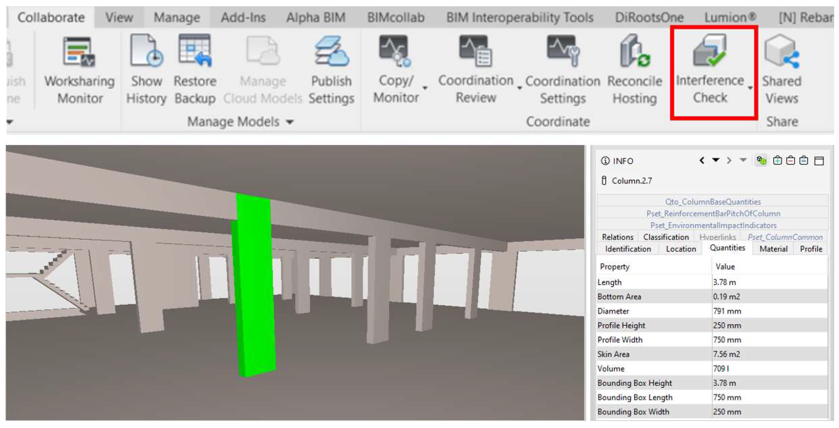Open the Copy/Monitor dropdown arrow
839x428 pixels.
click(425, 88)
